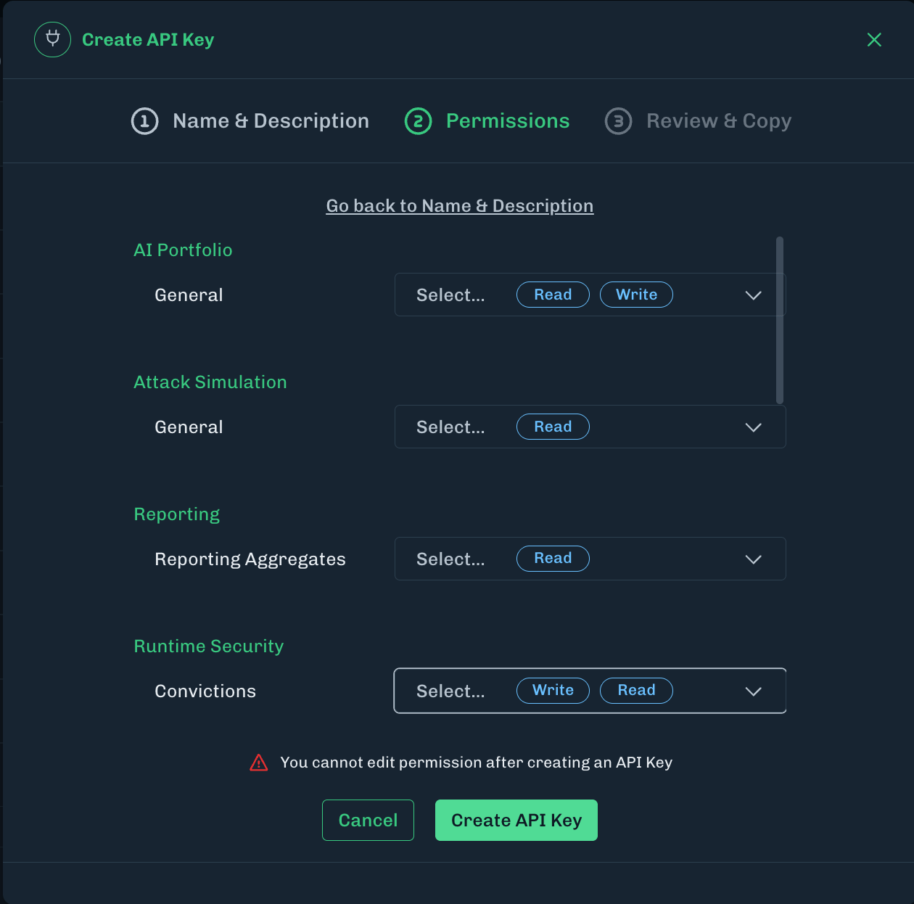Image resolution: width=914 pixels, height=904 pixels.
Task: Click the AI Portfolio section heading
Action: (183, 250)
